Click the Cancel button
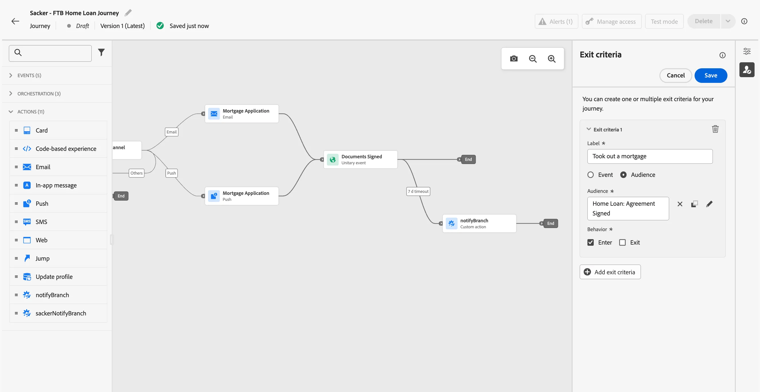Screen dimensions: 760x392 point(675,75)
